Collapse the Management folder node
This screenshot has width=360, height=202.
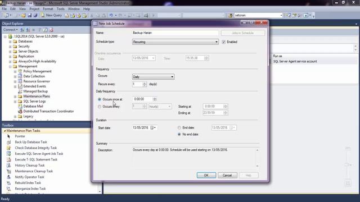(x=10, y=66)
